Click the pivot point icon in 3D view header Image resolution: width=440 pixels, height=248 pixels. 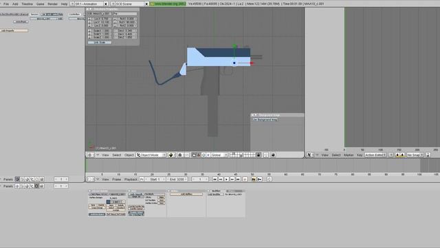coord(180,155)
